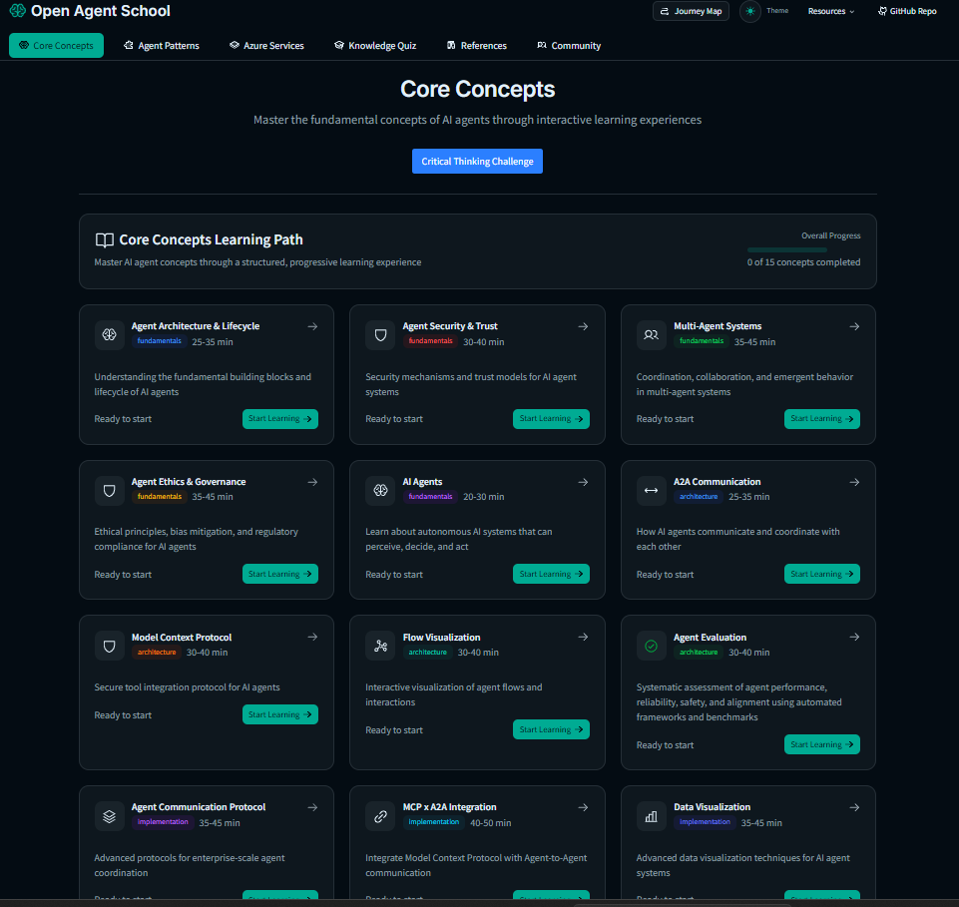This screenshot has height=907, width=959.
Task: Select the A2A Communication arrows icon
Action: 651,490
